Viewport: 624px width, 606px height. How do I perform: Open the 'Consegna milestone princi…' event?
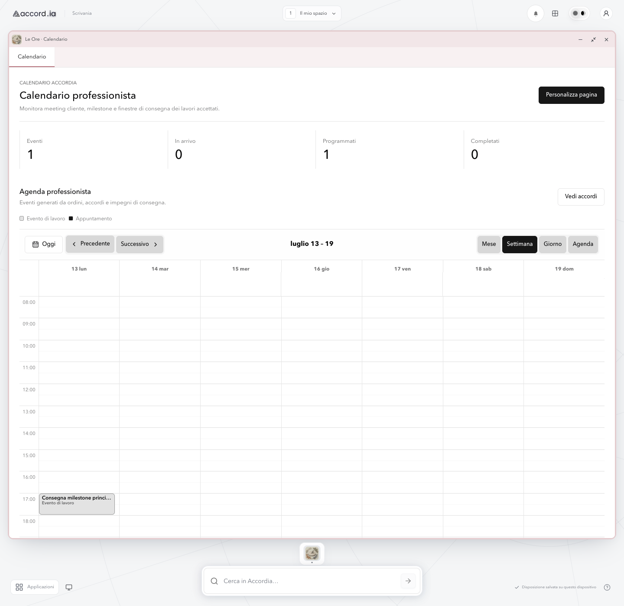tap(77, 504)
